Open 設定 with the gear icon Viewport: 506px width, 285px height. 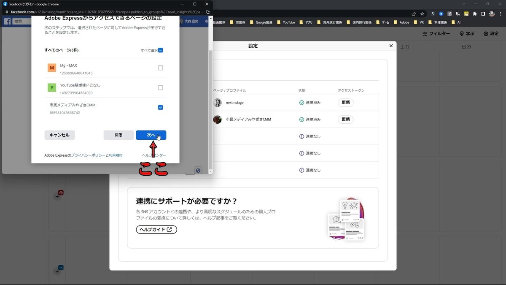(491, 34)
